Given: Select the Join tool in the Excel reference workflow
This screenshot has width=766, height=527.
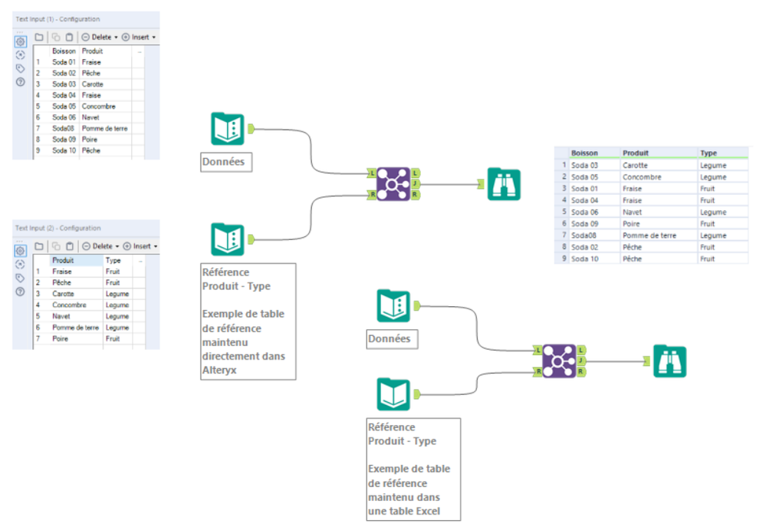Looking at the screenshot, I should (559, 361).
